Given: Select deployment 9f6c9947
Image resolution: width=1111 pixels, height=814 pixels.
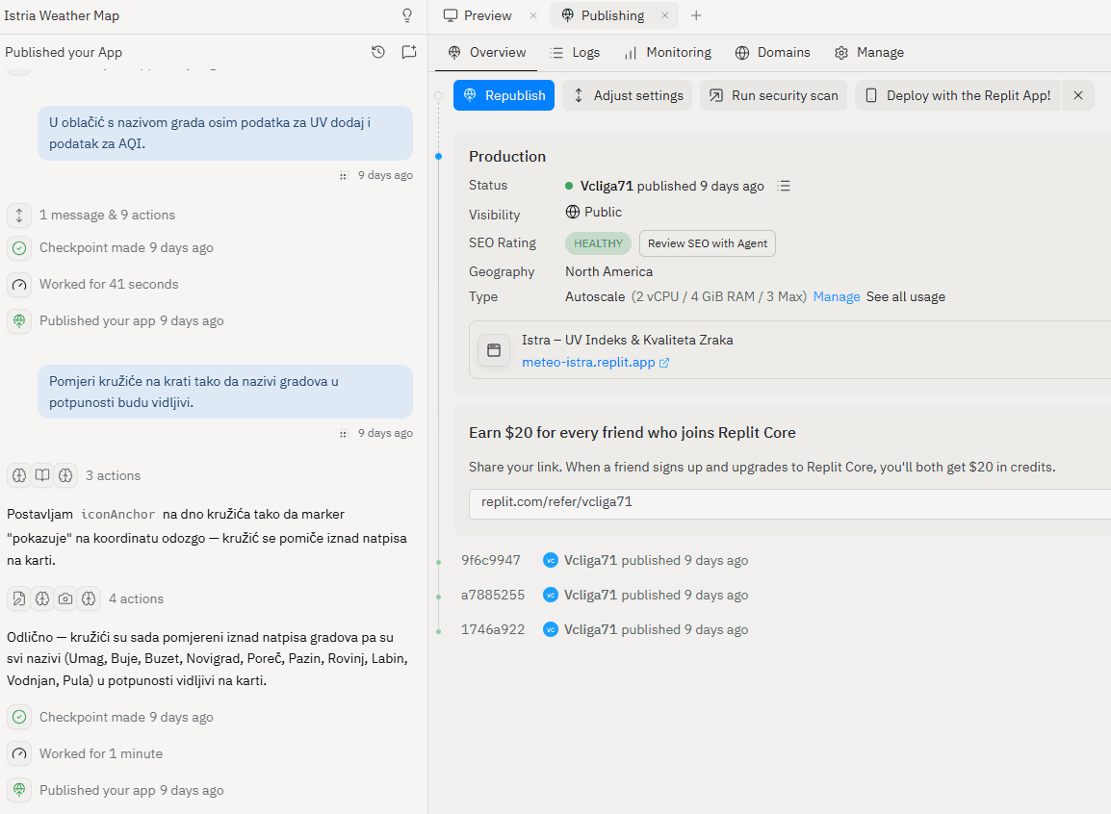Looking at the screenshot, I should click(490, 561).
